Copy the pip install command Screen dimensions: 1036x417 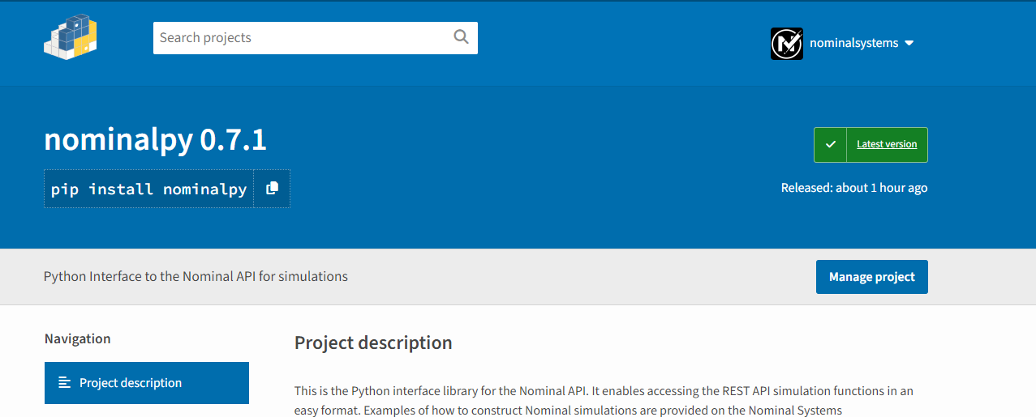(272, 189)
